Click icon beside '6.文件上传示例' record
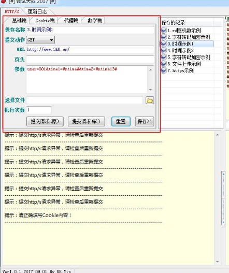The image size is (229, 273). click(164, 64)
